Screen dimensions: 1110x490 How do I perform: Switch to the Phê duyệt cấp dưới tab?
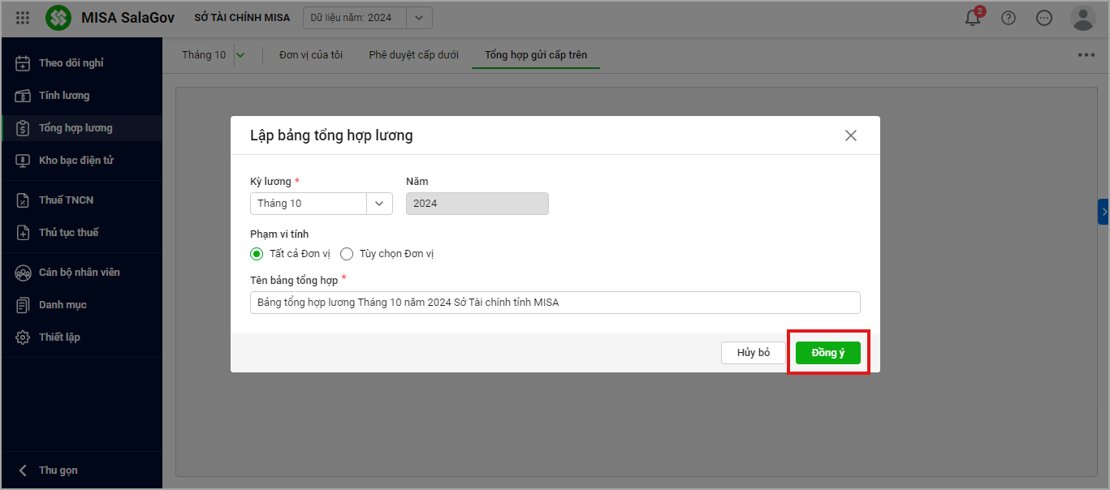(x=413, y=55)
